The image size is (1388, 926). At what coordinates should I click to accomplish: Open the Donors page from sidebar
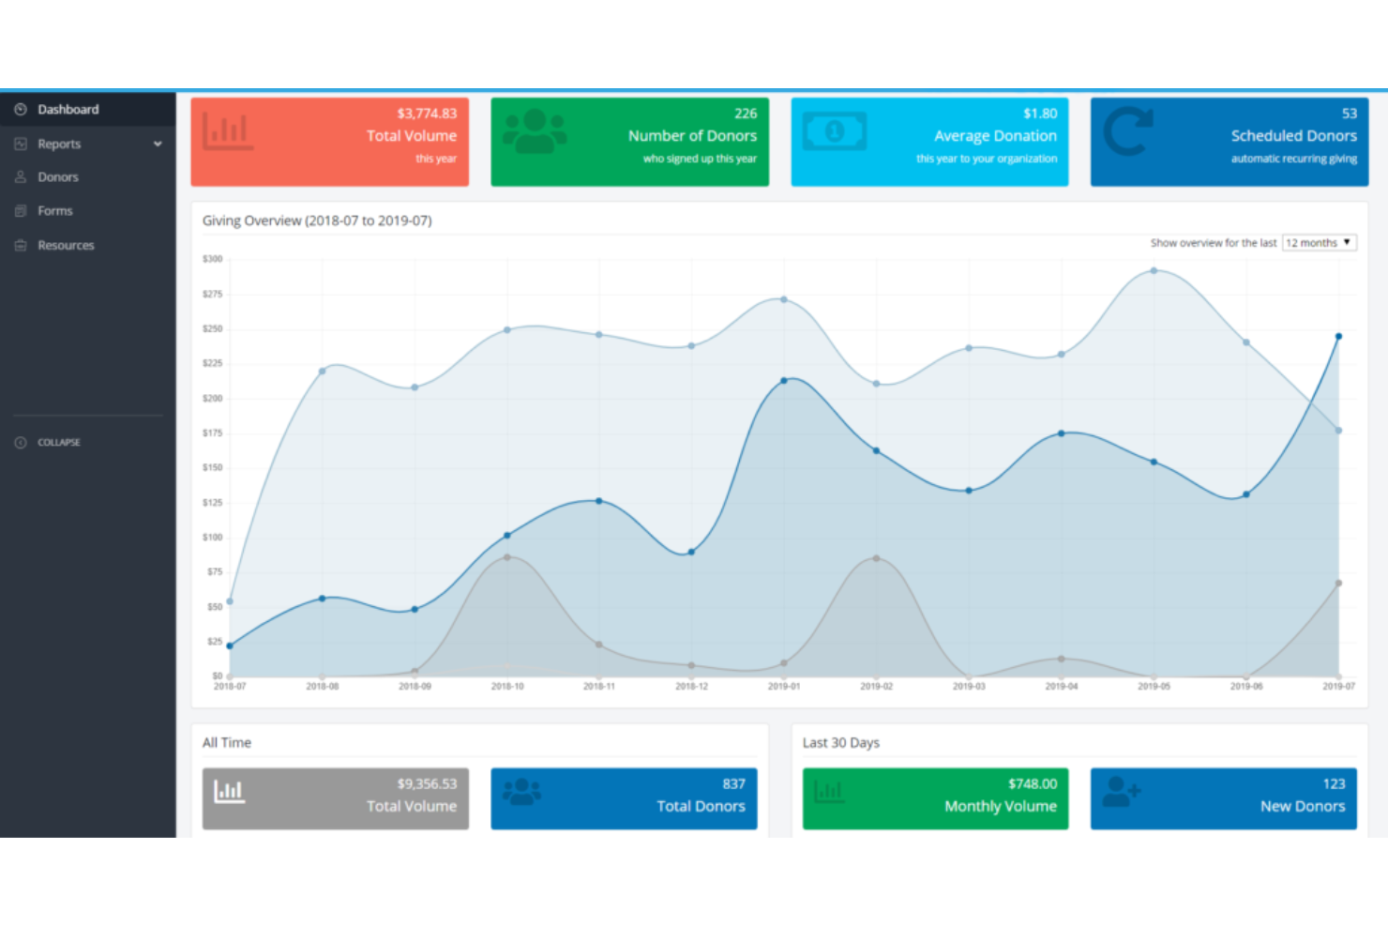click(60, 176)
